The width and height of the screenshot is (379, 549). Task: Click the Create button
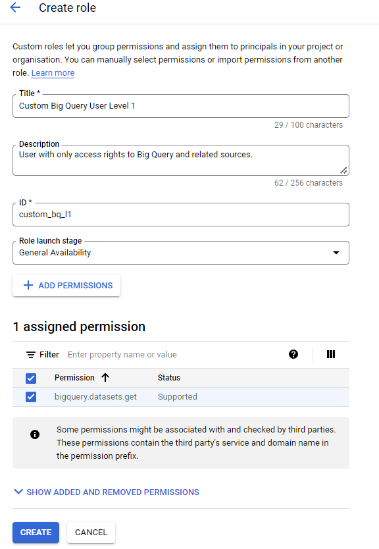36,532
